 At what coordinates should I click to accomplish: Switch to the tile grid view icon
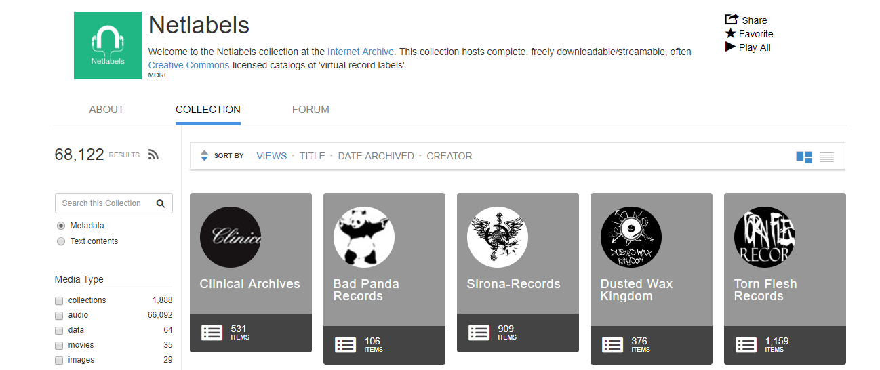pos(804,157)
